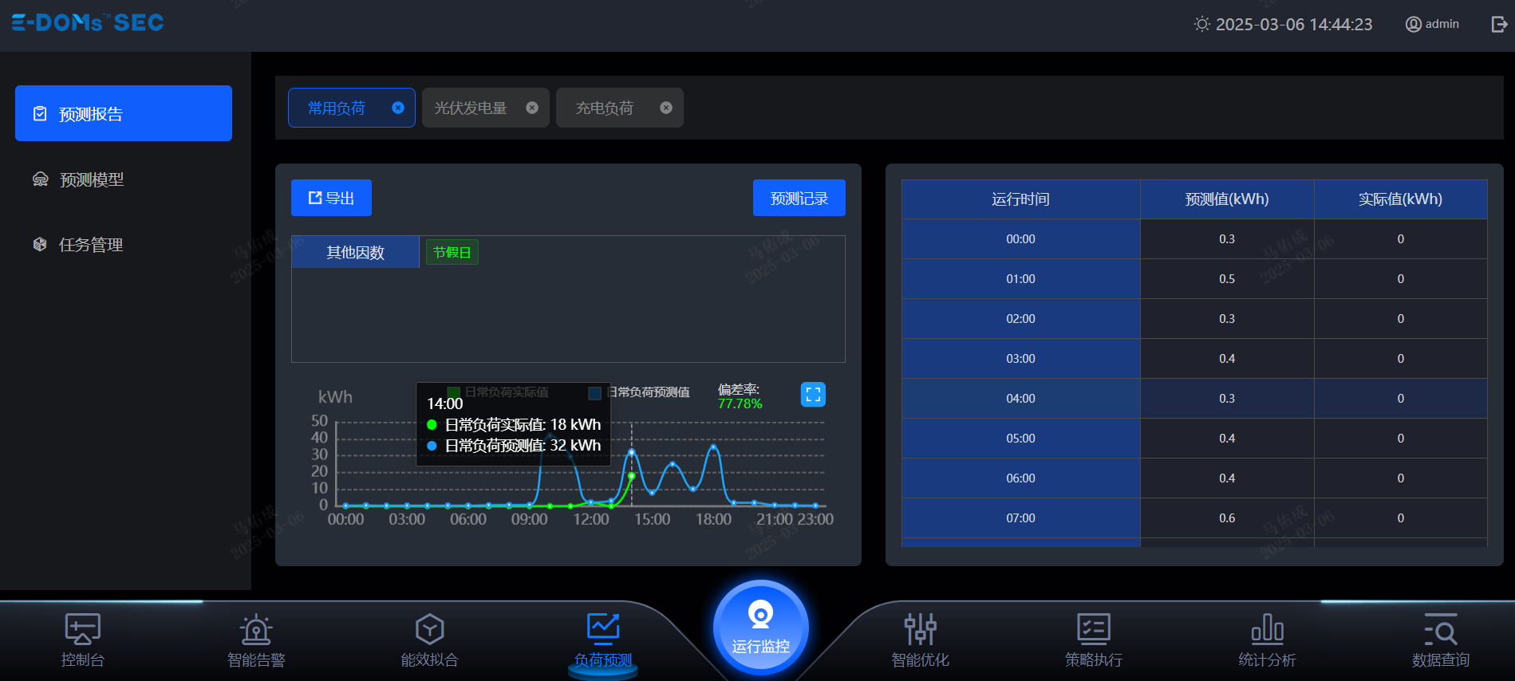Click the green actual-value point at 14:00
Screen dimensions: 1515x681
pos(632,476)
